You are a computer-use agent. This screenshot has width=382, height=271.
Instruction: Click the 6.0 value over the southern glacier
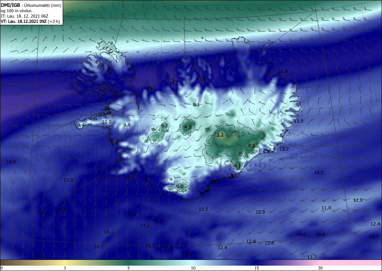coord(180,187)
